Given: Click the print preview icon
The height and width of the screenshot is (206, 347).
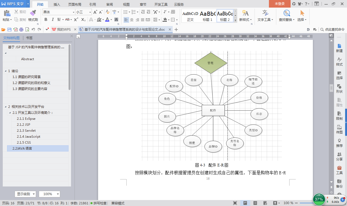Looking at the screenshot, I should [x=27, y=30].
